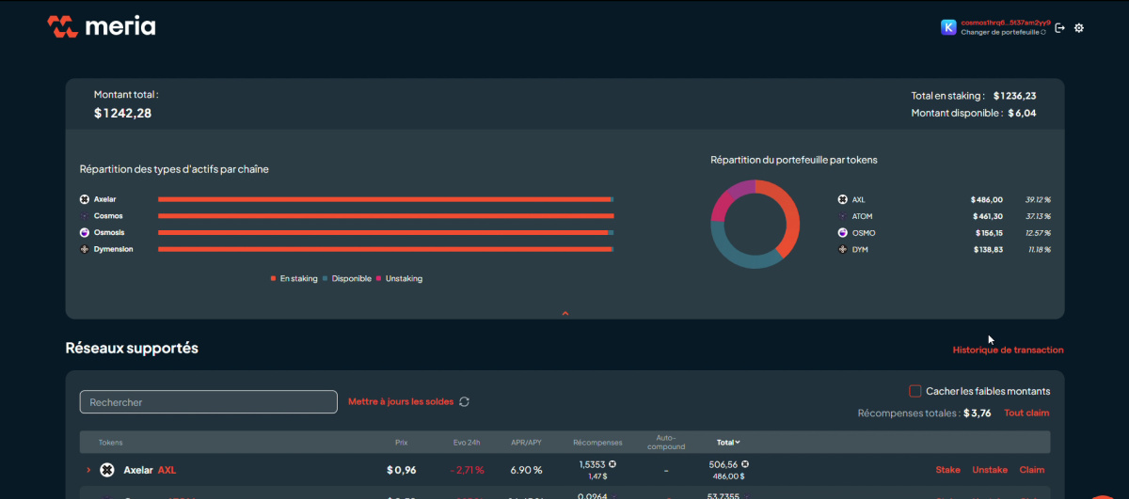Enable Cacher les faibles montants checkbox
Screen dimensions: 1129x499
click(914, 391)
